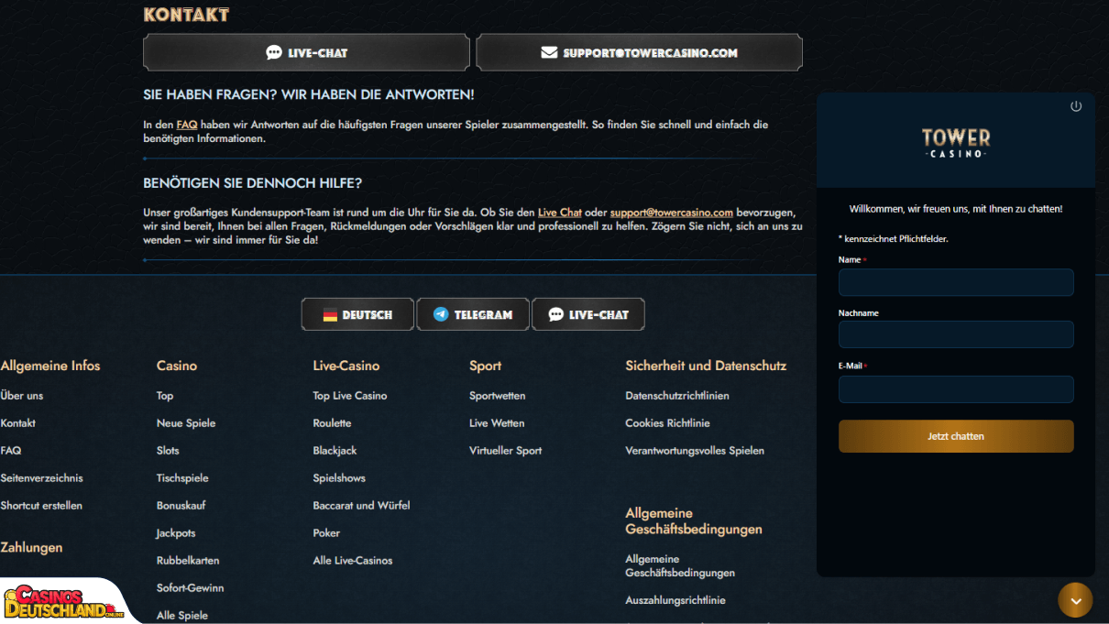Screen dimensions: 1109x624
Task: Open Slots under Casino column
Action: click(x=168, y=451)
